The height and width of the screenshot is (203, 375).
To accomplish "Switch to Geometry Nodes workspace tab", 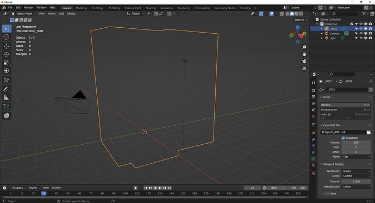I will click(x=225, y=8).
